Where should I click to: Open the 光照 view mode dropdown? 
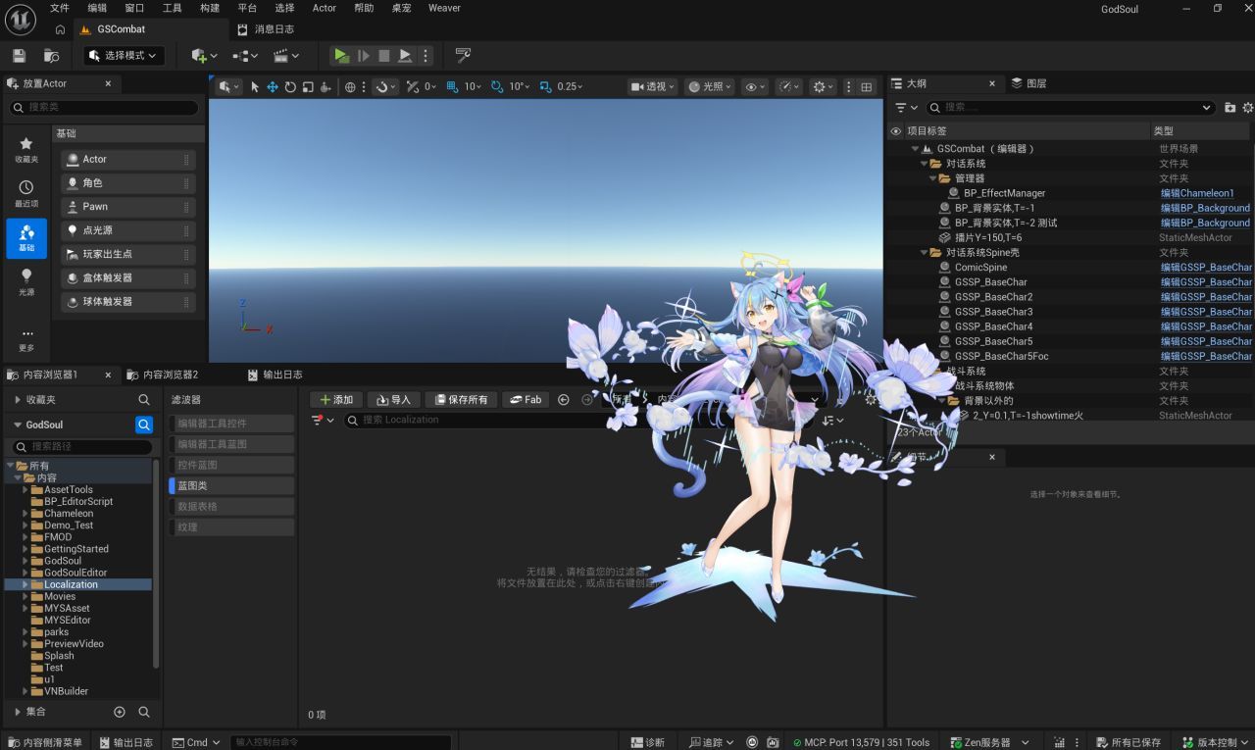click(x=710, y=87)
